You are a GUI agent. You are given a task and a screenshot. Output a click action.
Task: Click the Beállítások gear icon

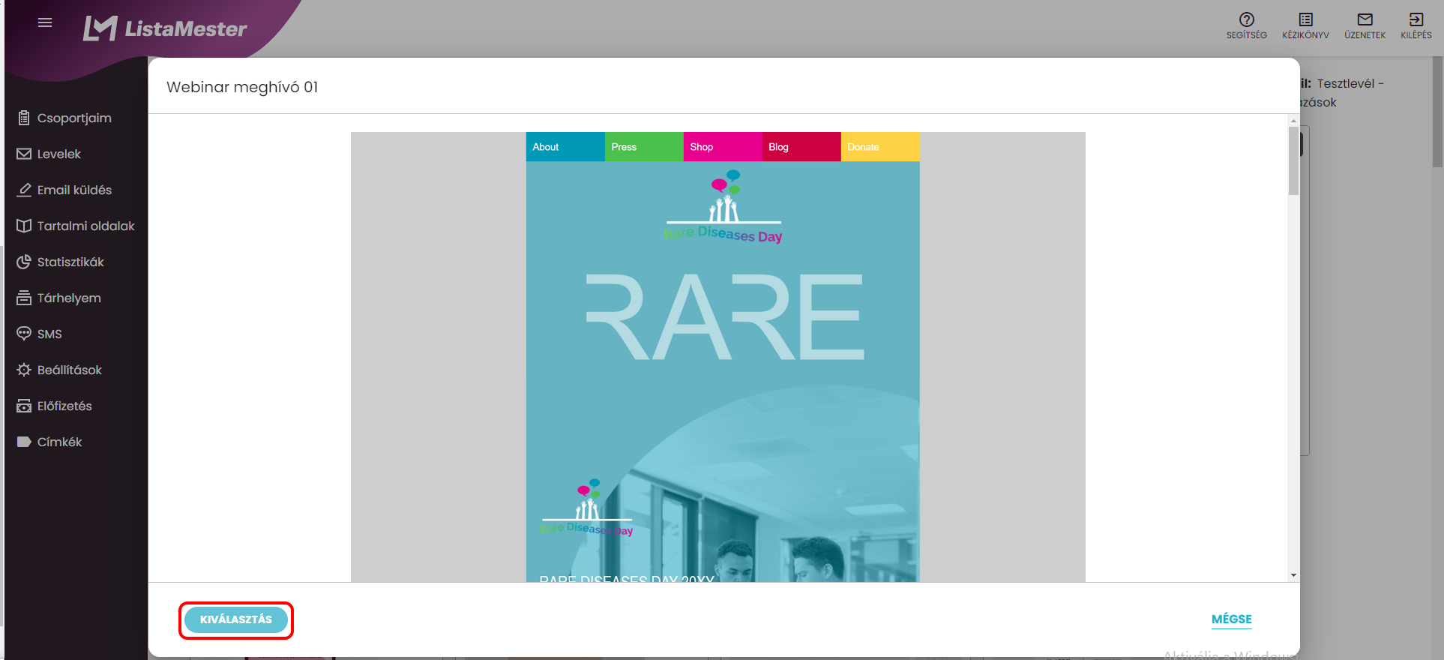(24, 370)
